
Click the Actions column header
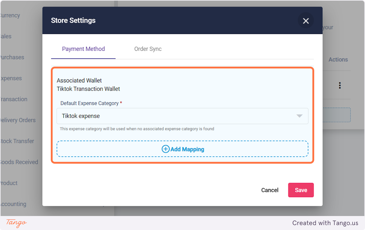338,60
